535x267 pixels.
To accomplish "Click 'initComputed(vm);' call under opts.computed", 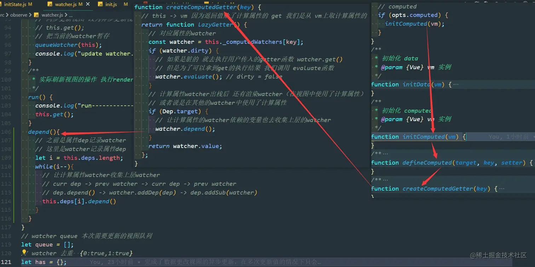I will tap(415, 24).
